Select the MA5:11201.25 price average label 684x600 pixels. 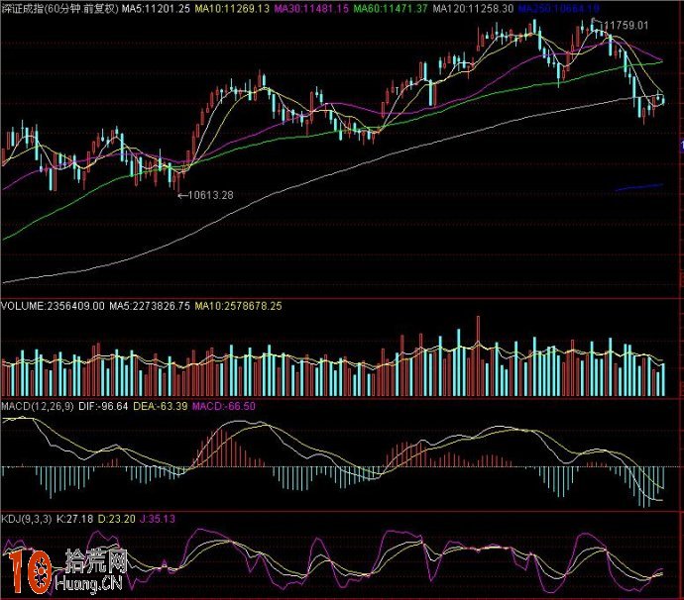[156, 8]
